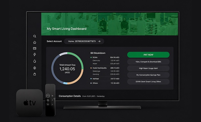
Task: Click the My Smart Living Dashboard title
Action: click(67, 29)
